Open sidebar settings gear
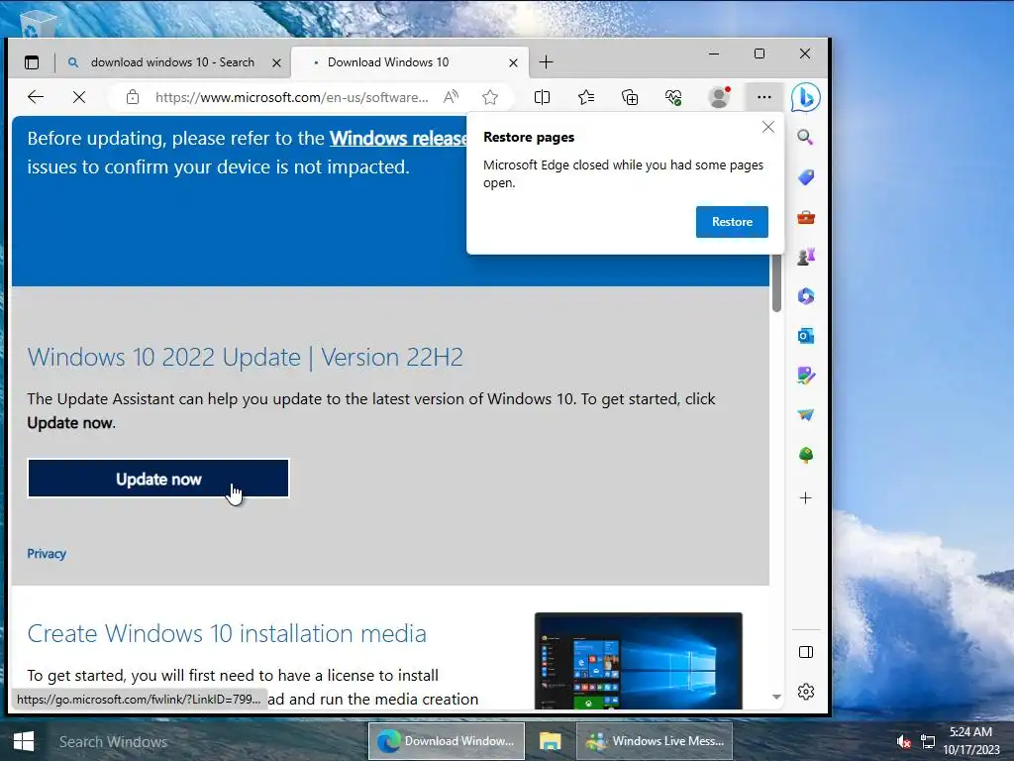1014x761 pixels. point(806,692)
